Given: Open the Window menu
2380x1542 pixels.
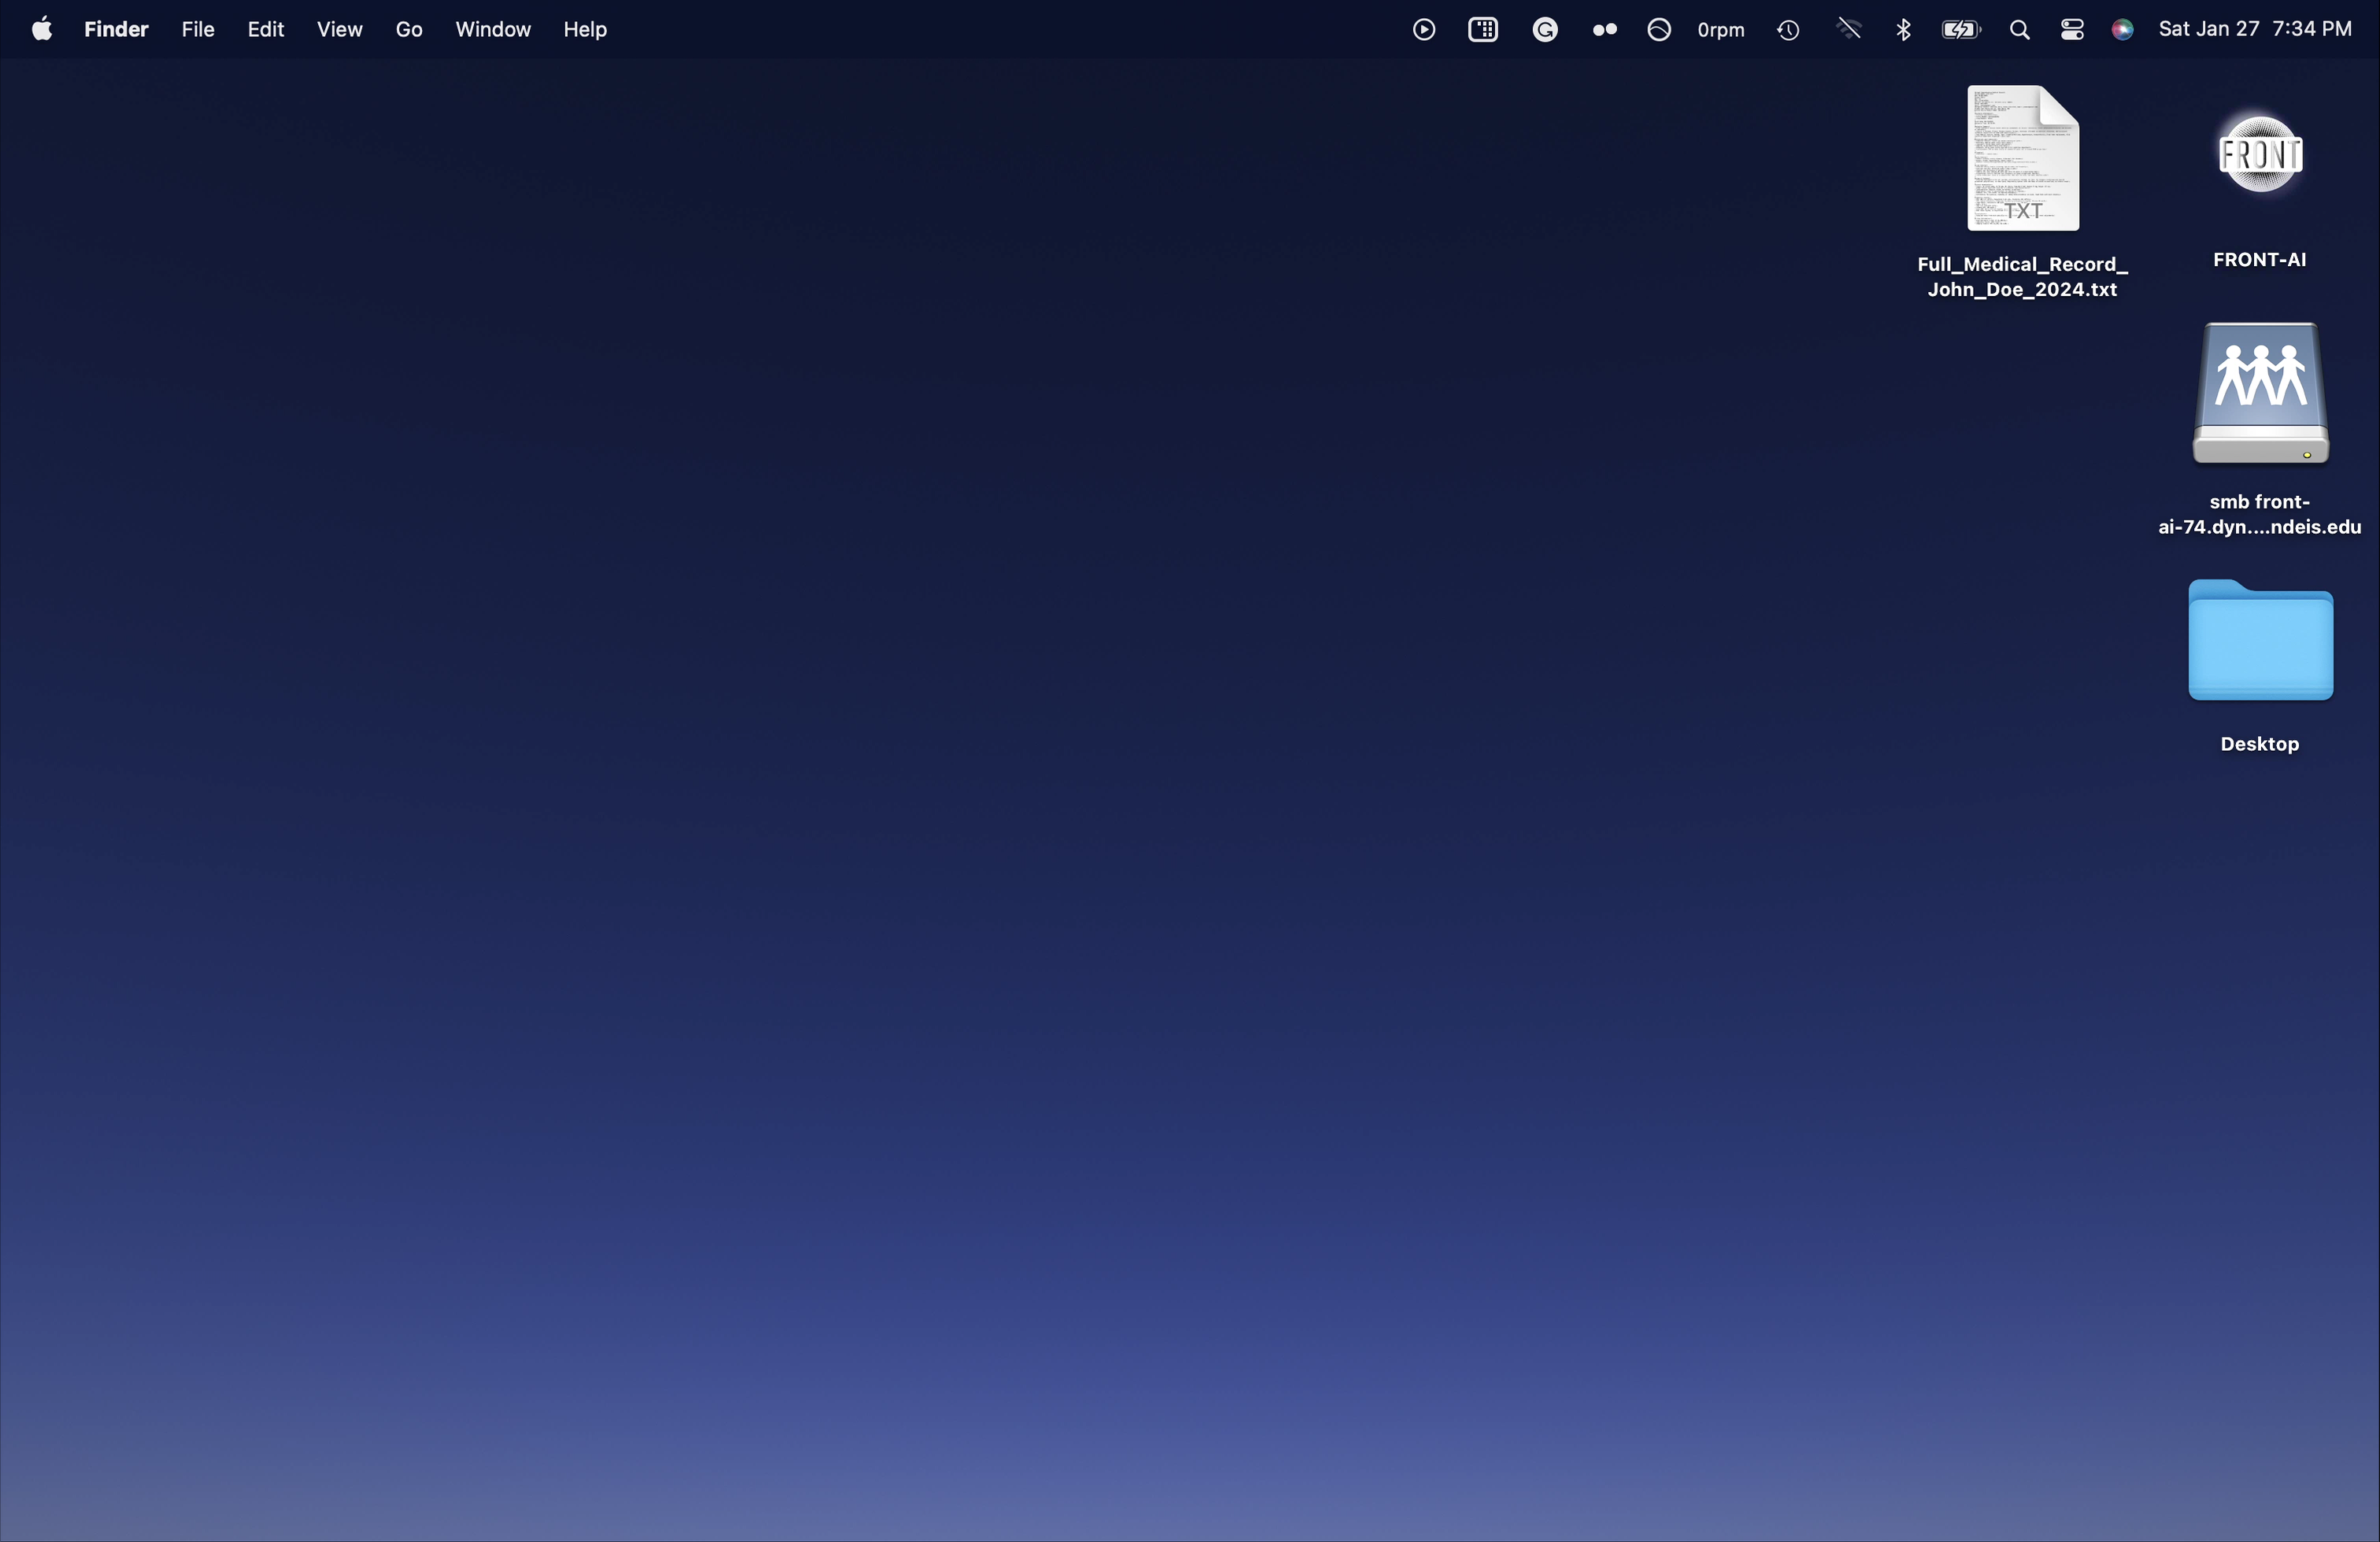Looking at the screenshot, I should point(492,29).
